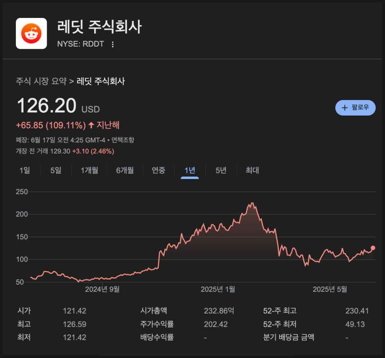Show the 5년 chart range
This screenshot has width=385, height=358.
point(221,170)
